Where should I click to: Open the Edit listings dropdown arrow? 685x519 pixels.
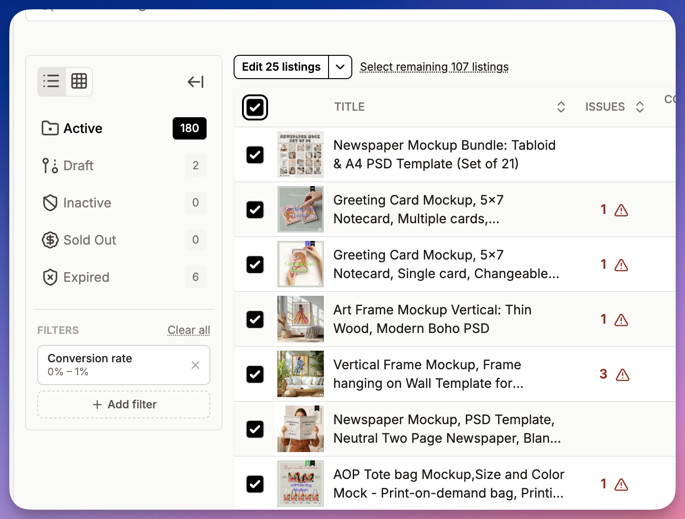point(340,67)
